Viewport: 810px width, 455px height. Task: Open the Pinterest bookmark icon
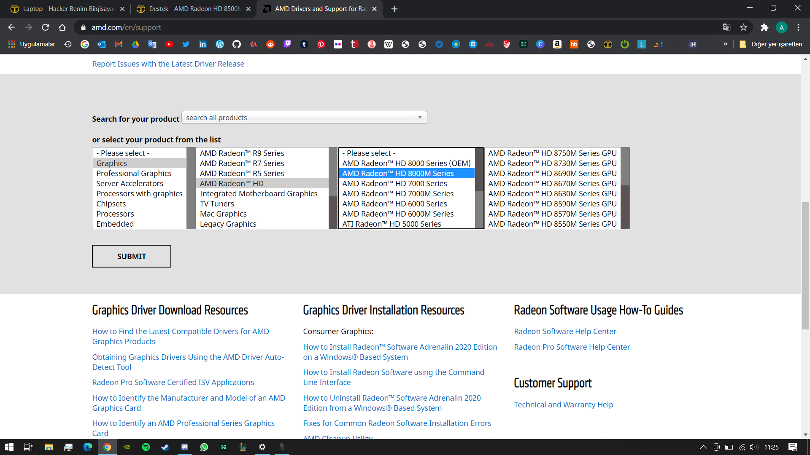click(x=321, y=44)
